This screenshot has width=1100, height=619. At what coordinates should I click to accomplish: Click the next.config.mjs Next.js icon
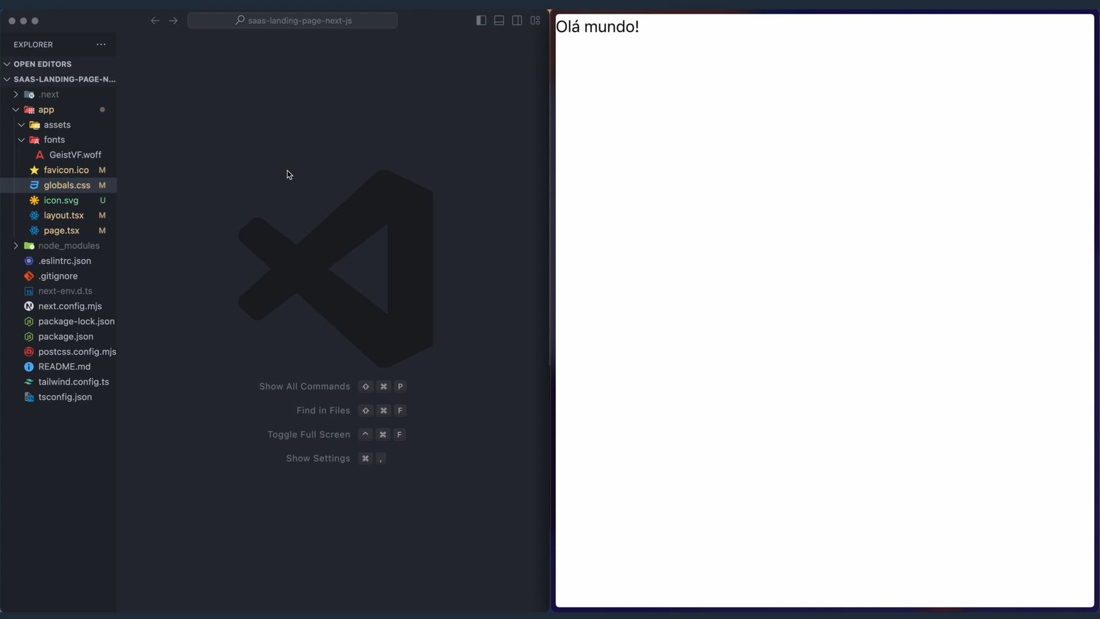click(29, 306)
